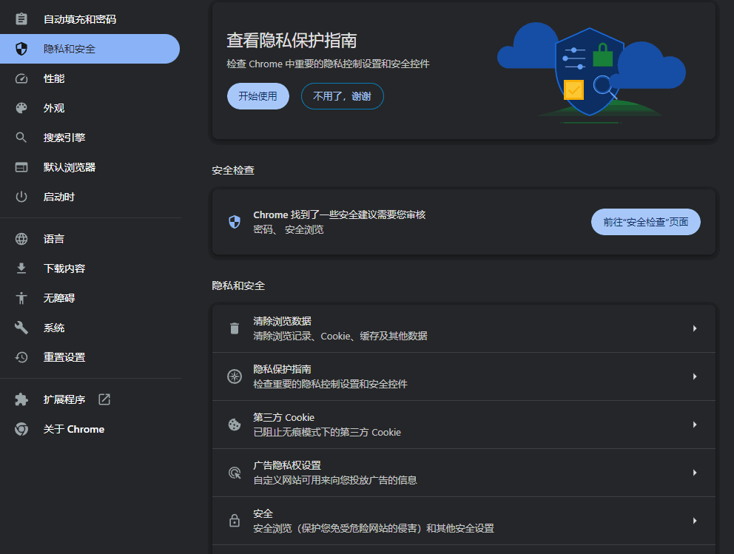This screenshot has width=734, height=554.
Task: Click the 已阻止无痕模式下的第三方 Cookie description
Action: 327,432
